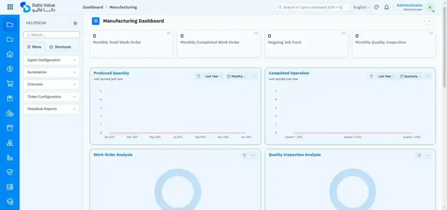Filter the Quality Inspection Analysis chart
Viewport: 447px width, 210px height.
click(419, 155)
